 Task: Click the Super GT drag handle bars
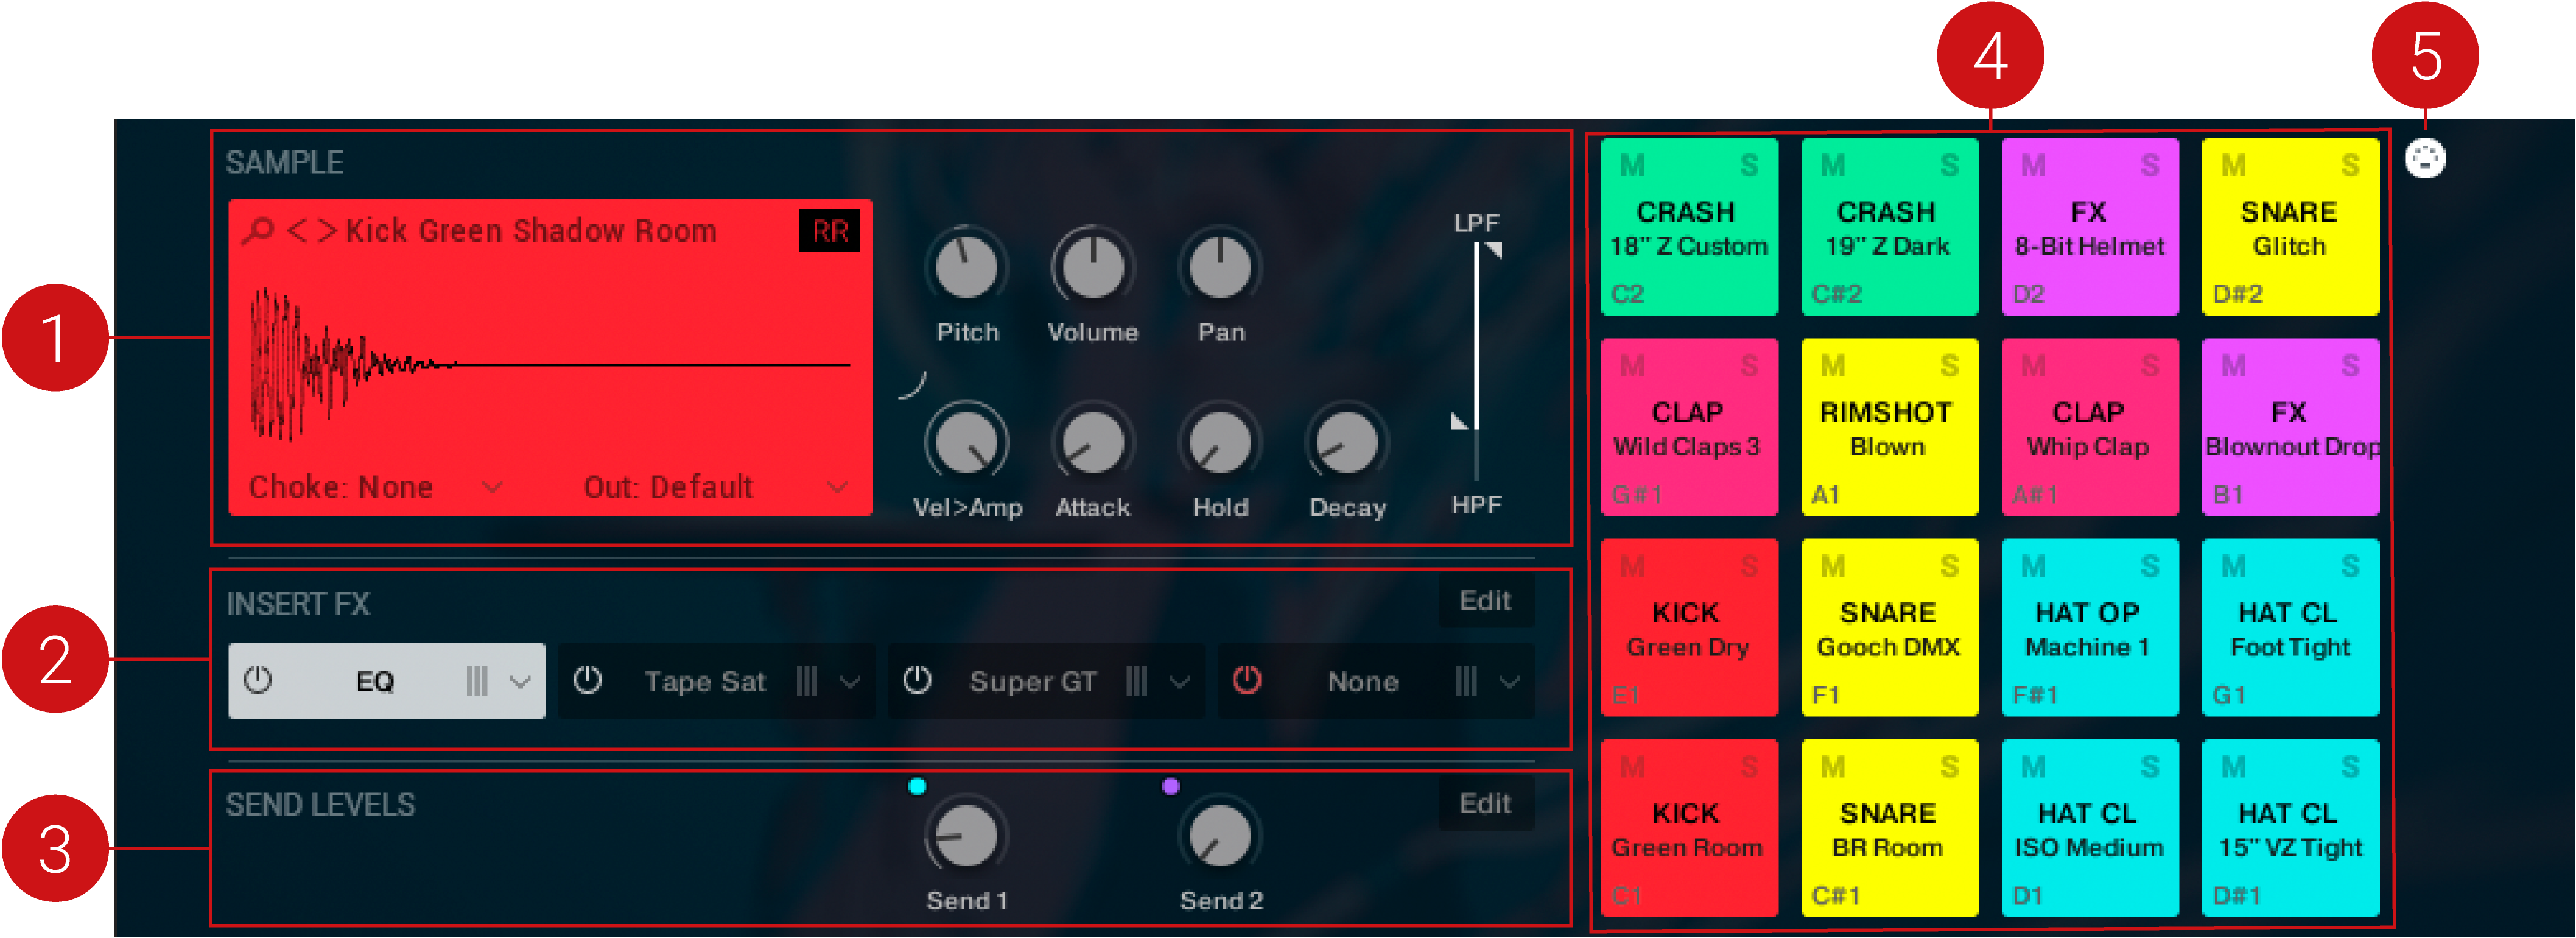coord(1136,681)
